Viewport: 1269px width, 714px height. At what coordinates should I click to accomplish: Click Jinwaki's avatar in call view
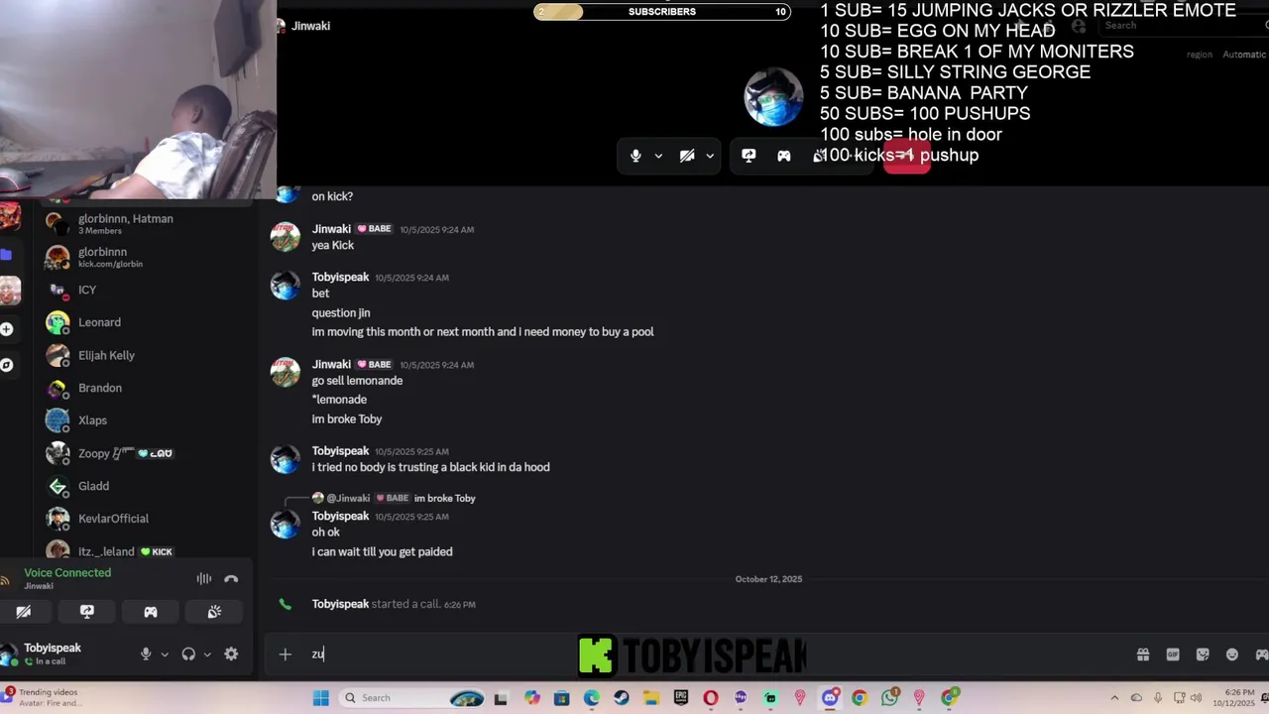click(773, 97)
